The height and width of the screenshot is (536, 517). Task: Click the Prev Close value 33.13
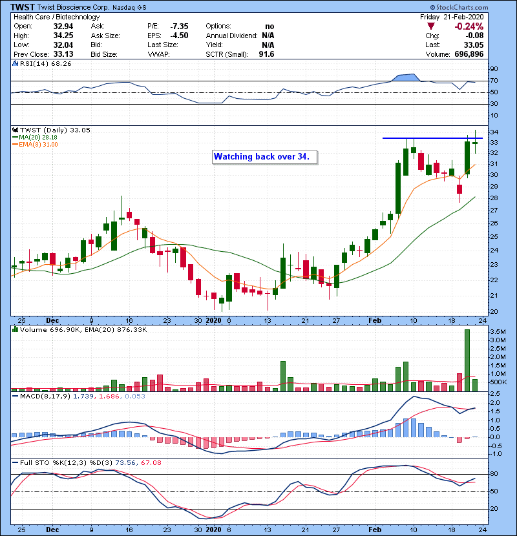(63, 54)
